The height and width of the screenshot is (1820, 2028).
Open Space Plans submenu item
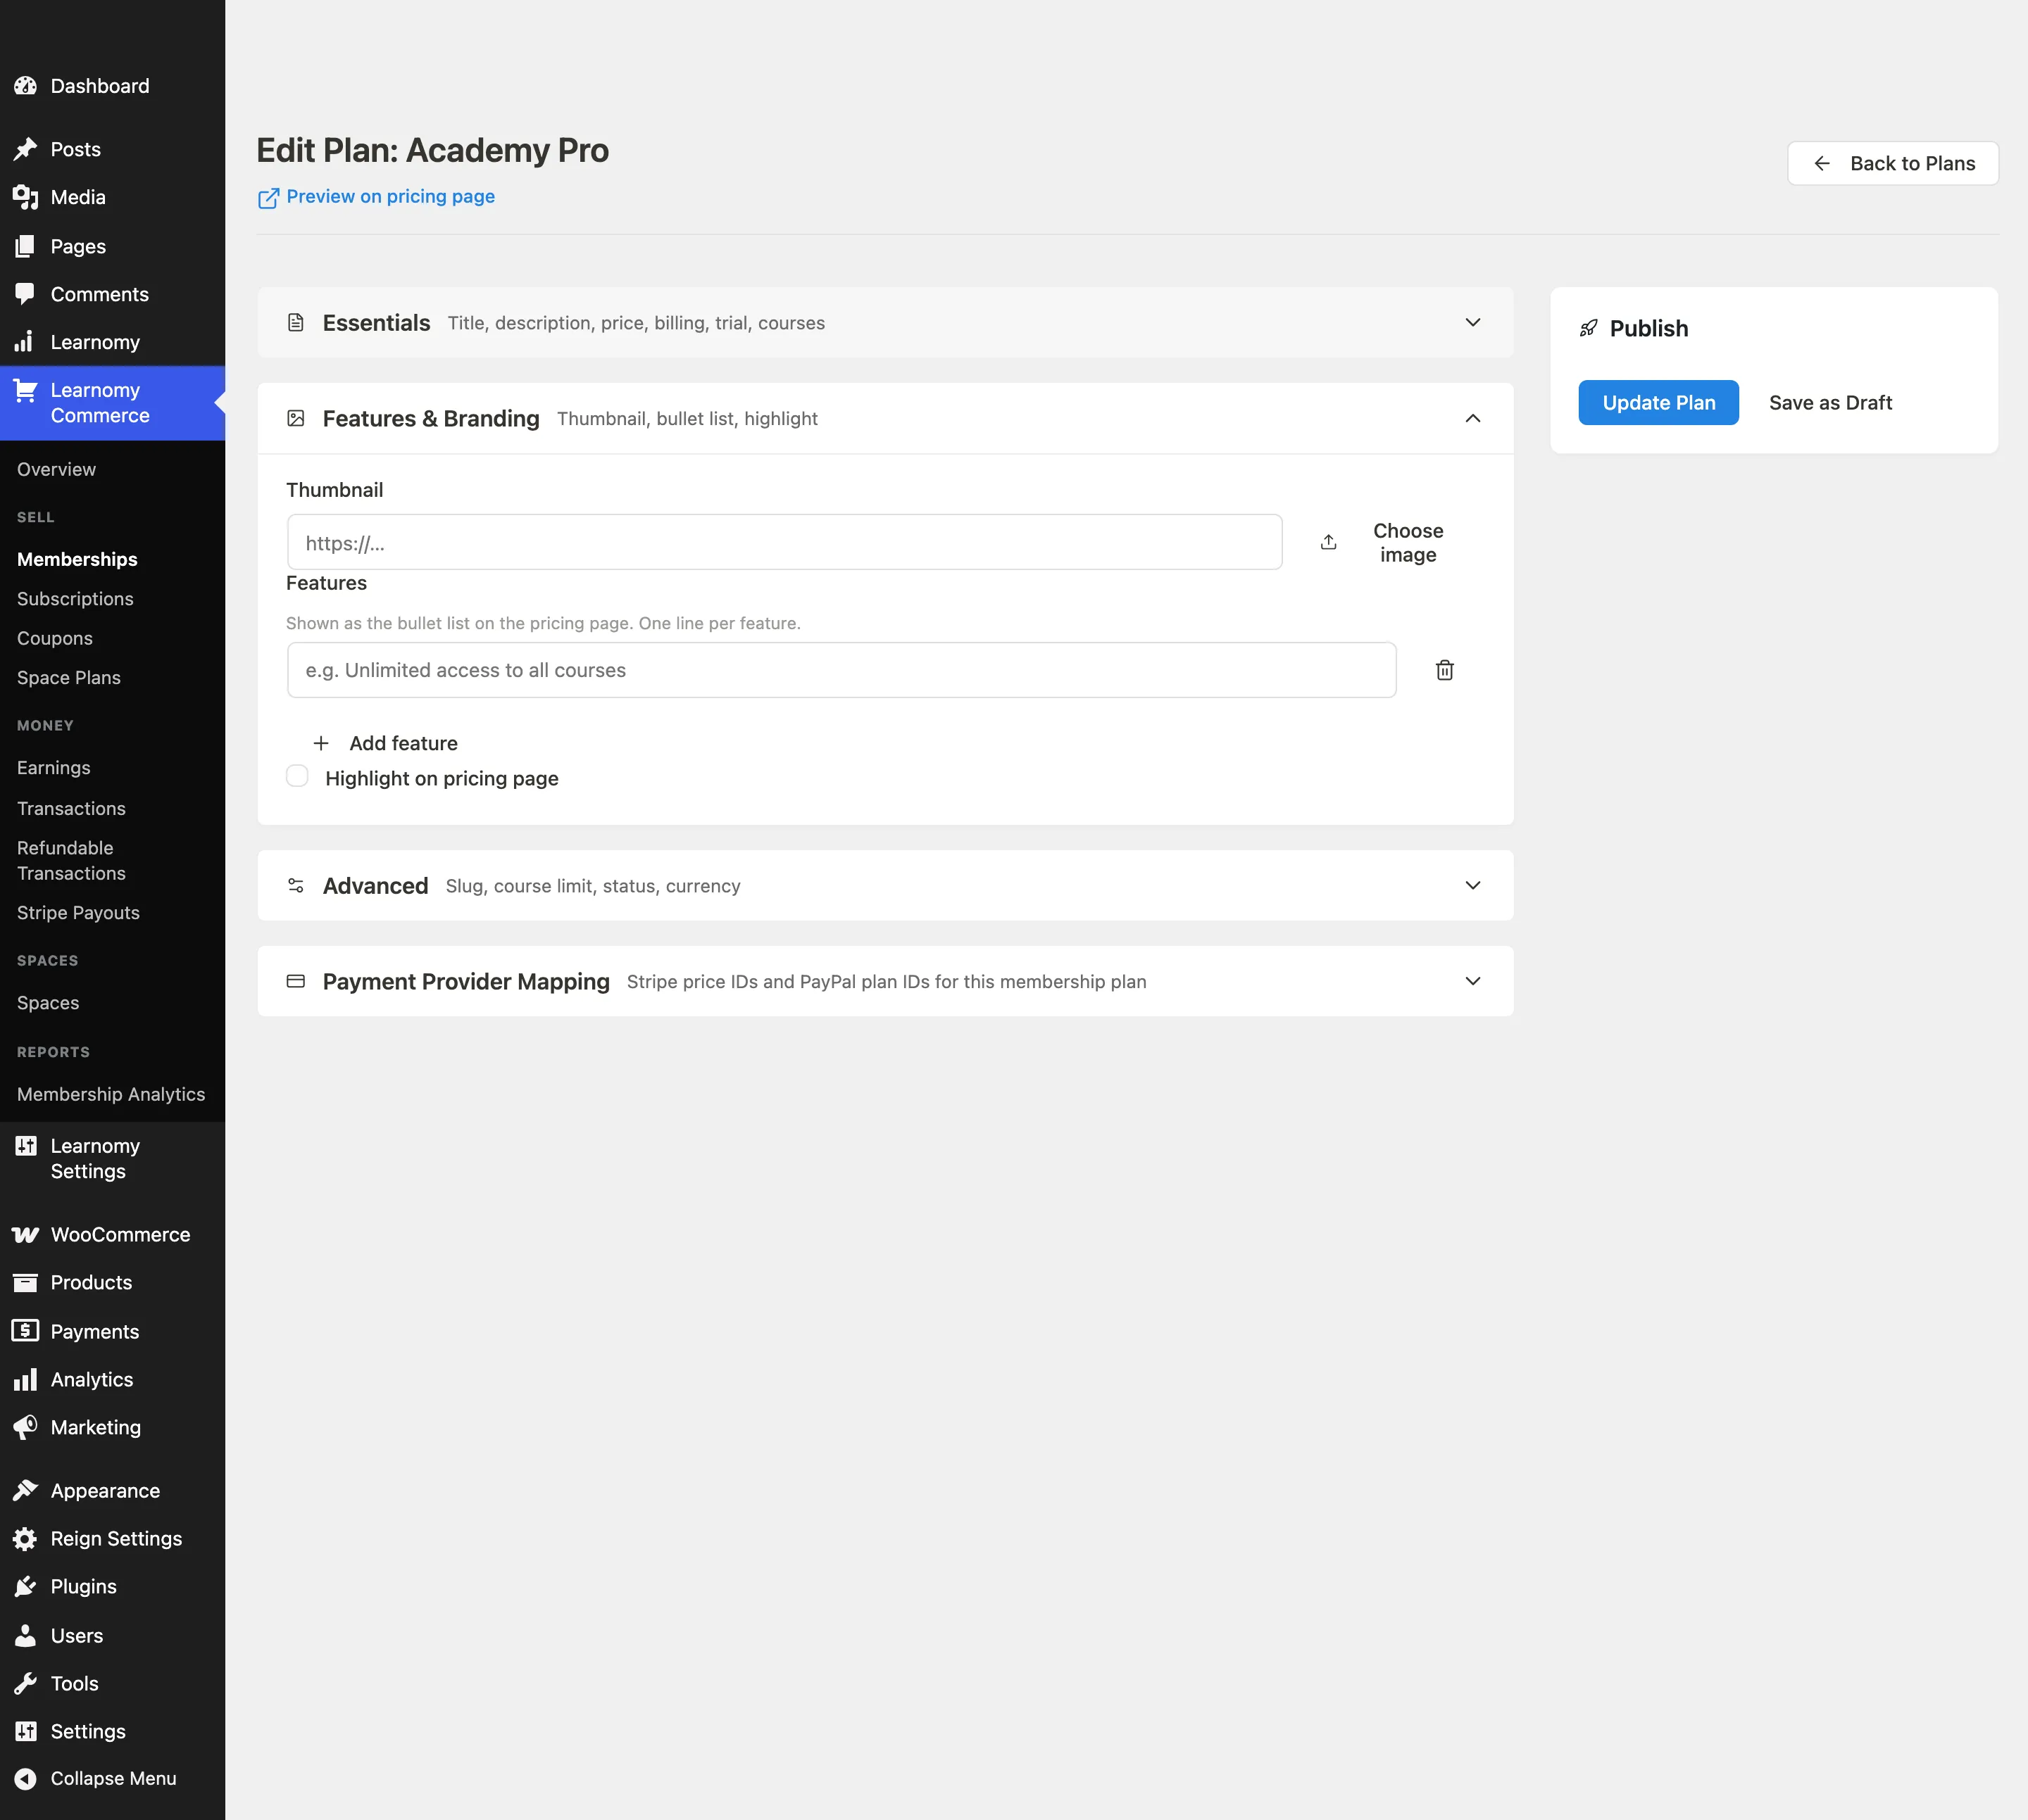tap(69, 678)
